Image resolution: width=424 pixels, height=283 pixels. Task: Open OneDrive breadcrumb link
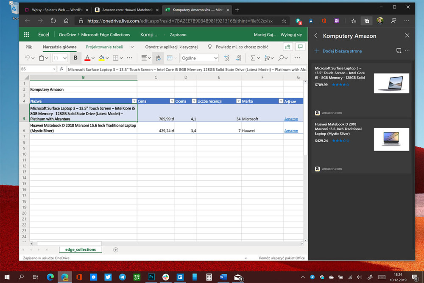pyautogui.click(x=67, y=35)
